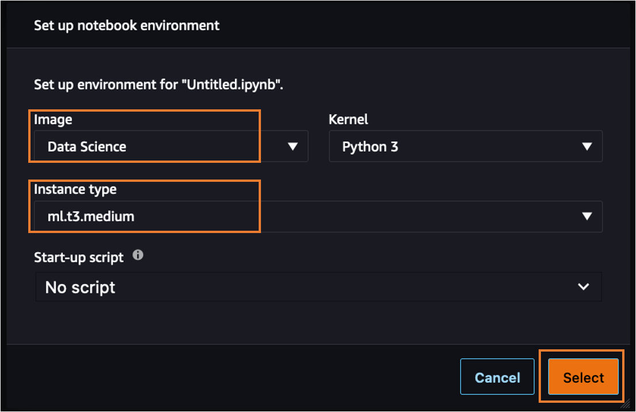The image size is (636, 412).
Task: Open the Kernel dropdown arrow
Action: click(x=587, y=146)
